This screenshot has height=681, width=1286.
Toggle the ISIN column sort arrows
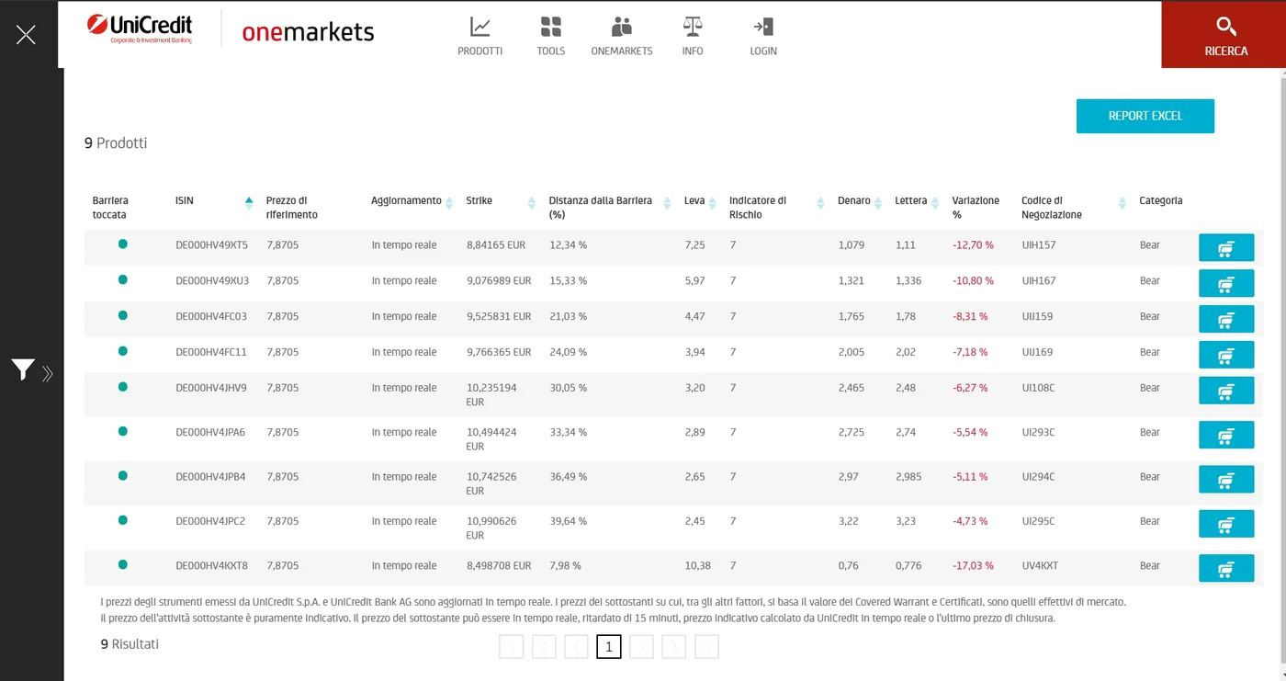(249, 202)
